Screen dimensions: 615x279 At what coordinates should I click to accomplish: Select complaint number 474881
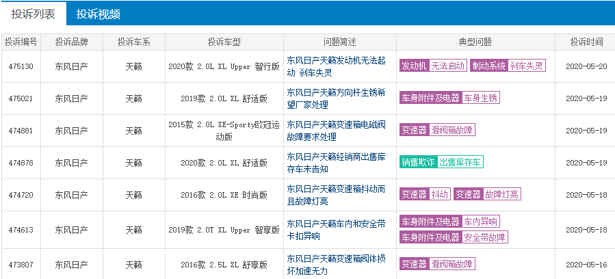point(21,131)
